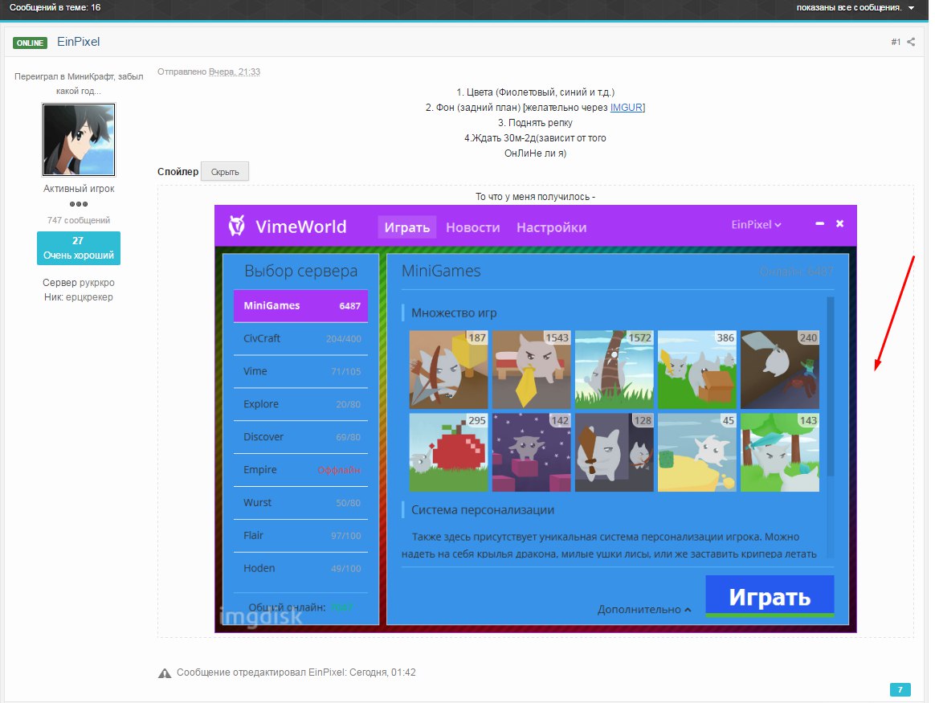Select the Wurst server
Image resolution: width=935 pixels, height=703 pixels.
pyautogui.click(x=300, y=503)
